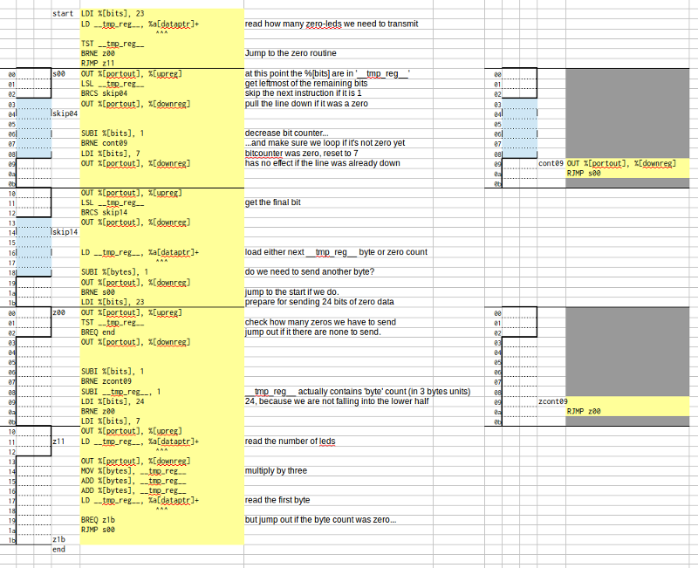Select comment 'pull the line down if it was a zero'
Viewport: 698px width, 568px height.
(306, 104)
